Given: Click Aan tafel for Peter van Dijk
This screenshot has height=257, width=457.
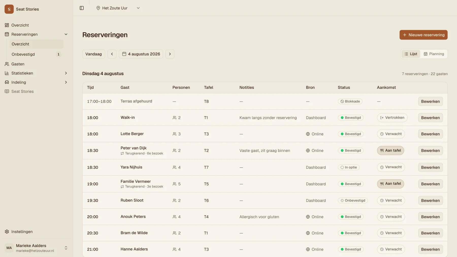Looking at the screenshot, I should coord(390,150).
